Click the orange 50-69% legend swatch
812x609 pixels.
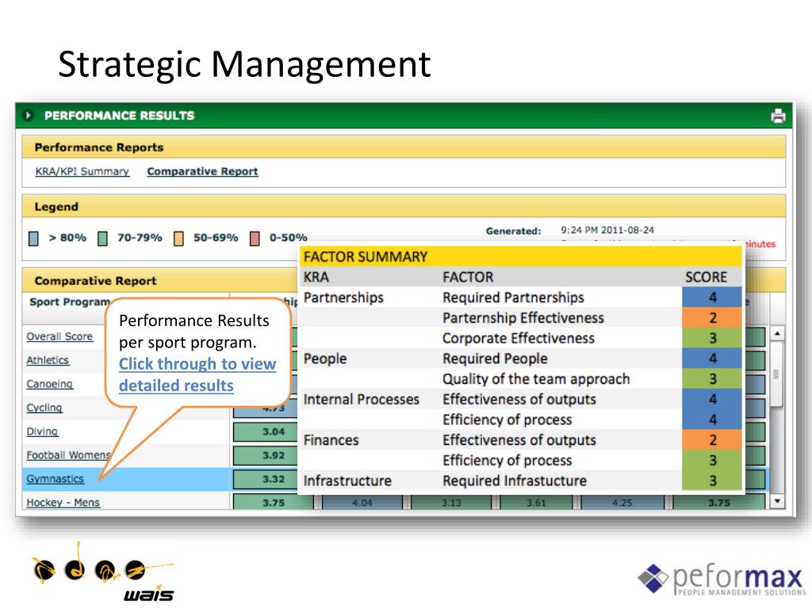[178, 238]
